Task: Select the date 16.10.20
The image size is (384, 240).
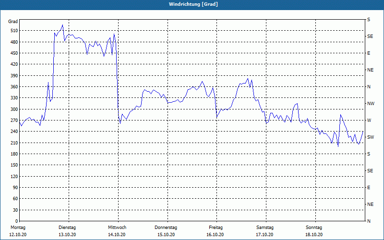Action: click(x=215, y=235)
